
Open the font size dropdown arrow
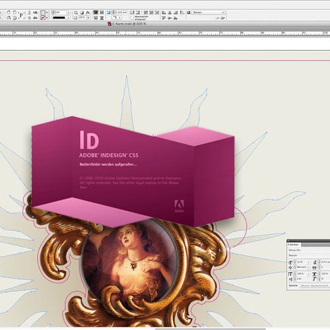click(308, 262)
